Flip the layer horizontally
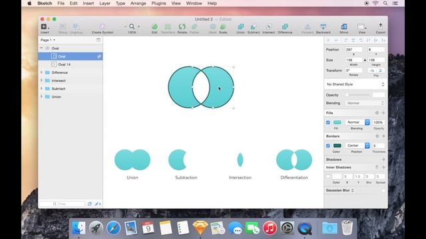This screenshot has height=239, width=426. click(372, 70)
